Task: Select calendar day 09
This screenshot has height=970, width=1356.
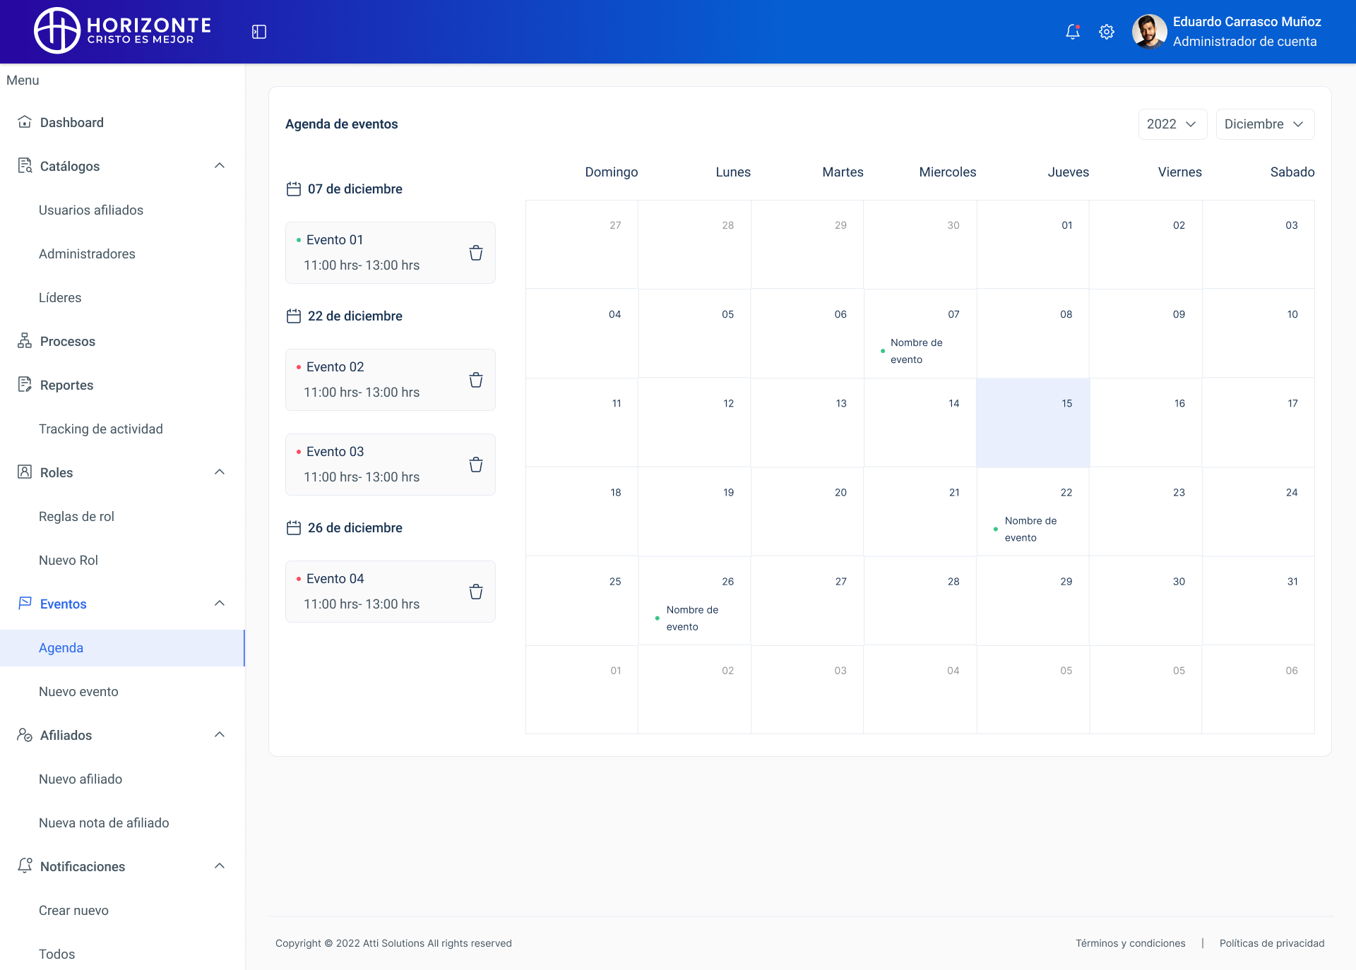Action: pyautogui.click(x=1146, y=333)
